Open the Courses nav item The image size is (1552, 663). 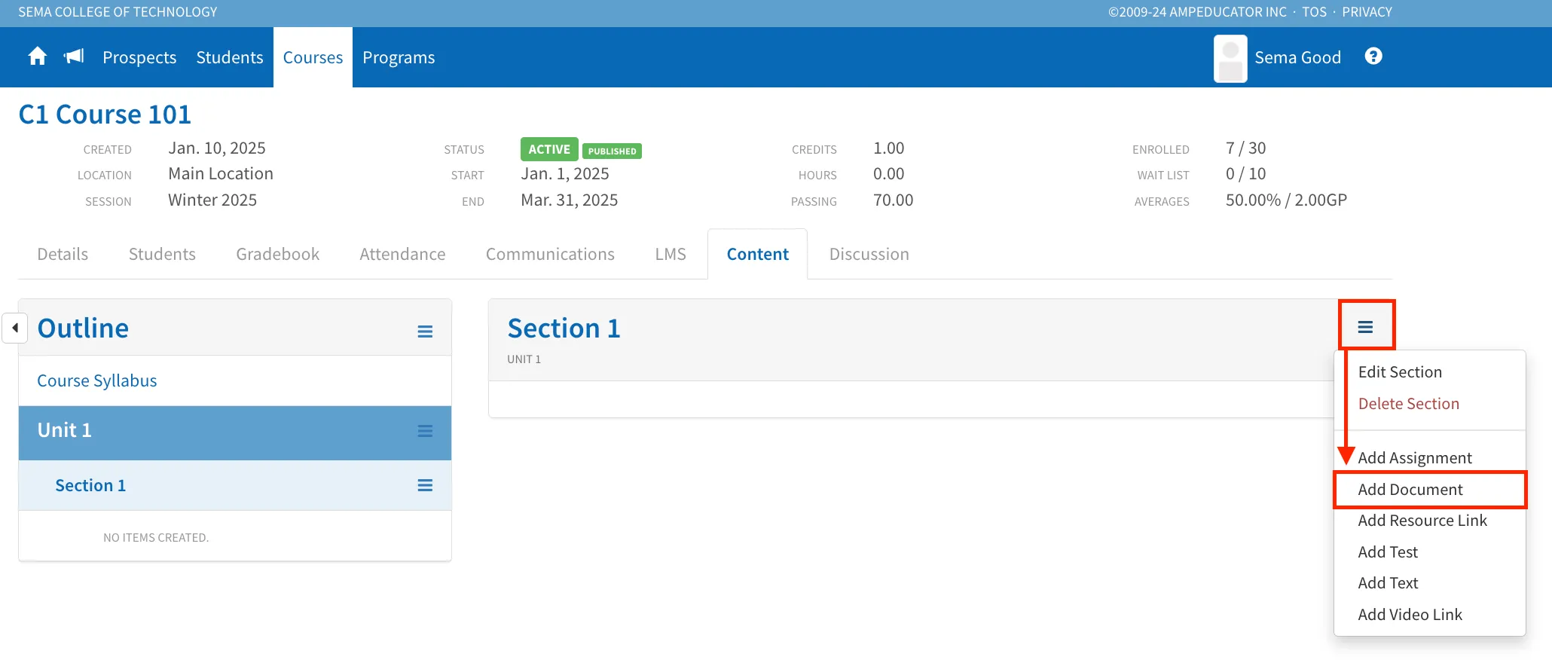point(313,57)
